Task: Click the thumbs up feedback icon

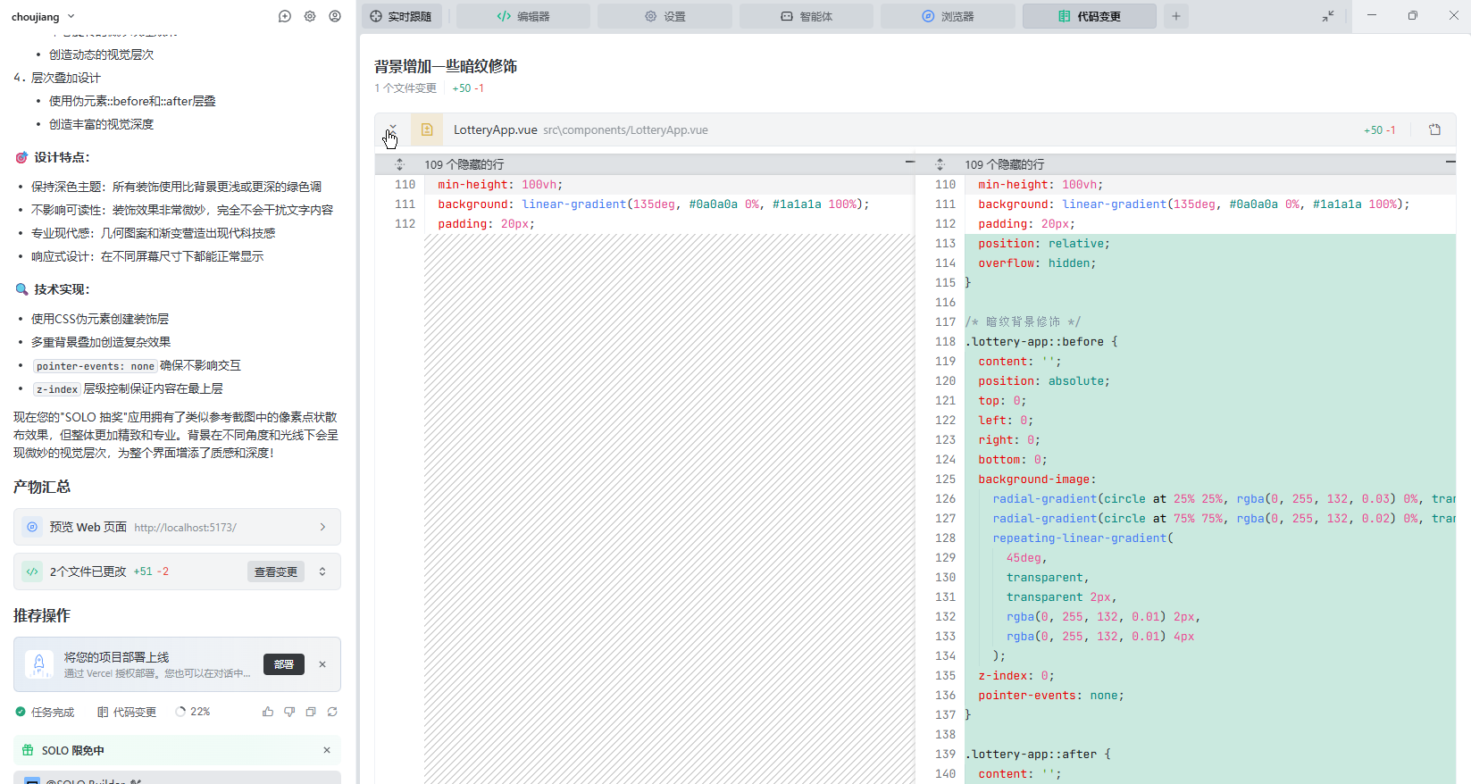Action: (268, 712)
